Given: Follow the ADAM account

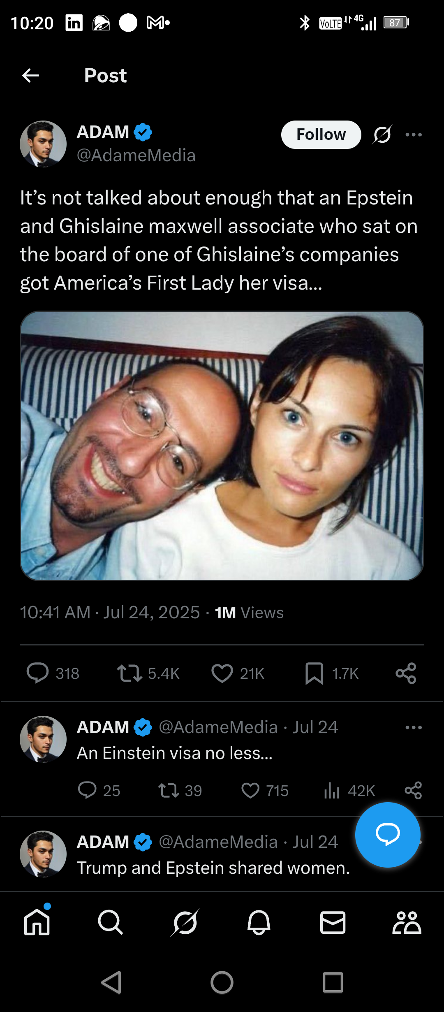Looking at the screenshot, I should (x=321, y=135).
